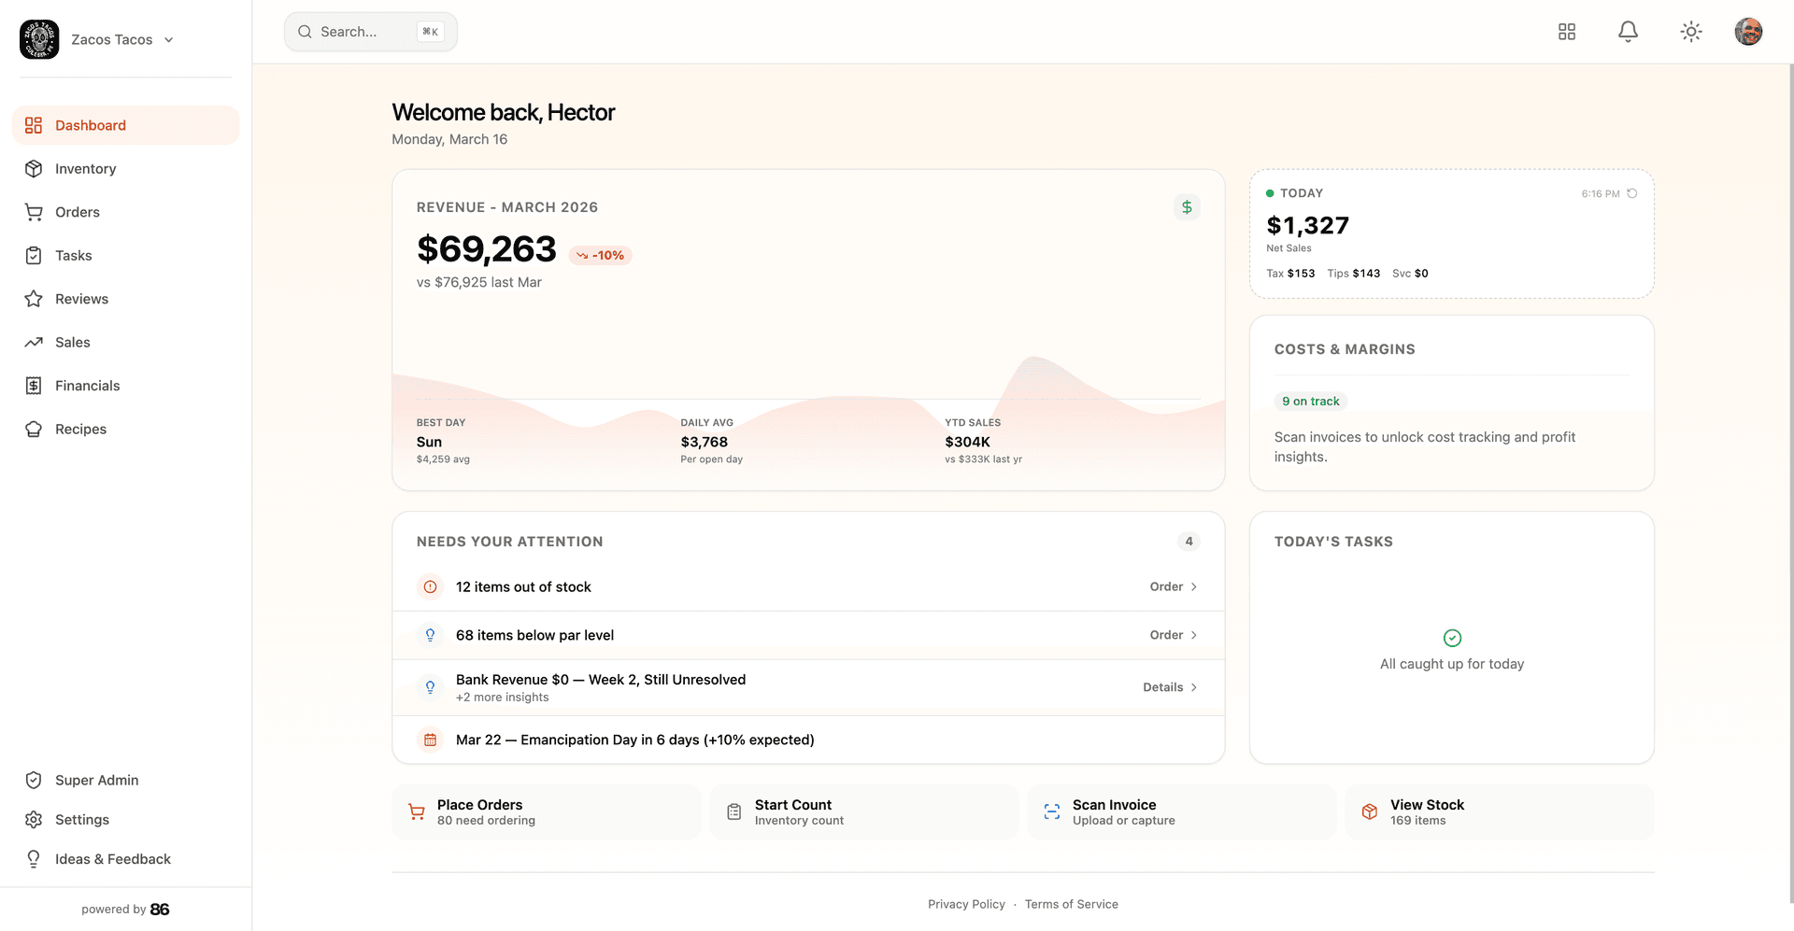
Task: Open the Settings gear in sidebar
Action: [x=34, y=819]
